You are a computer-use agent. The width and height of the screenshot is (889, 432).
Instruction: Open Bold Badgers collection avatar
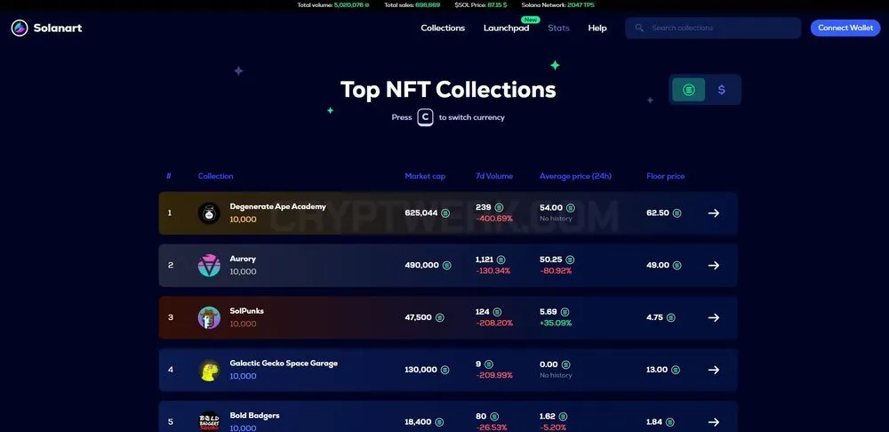[209, 422]
